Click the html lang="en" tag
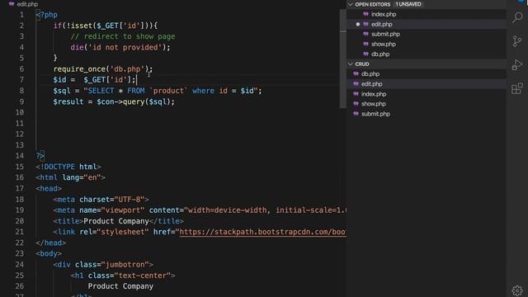The image size is (528, 297). (70, 177)
